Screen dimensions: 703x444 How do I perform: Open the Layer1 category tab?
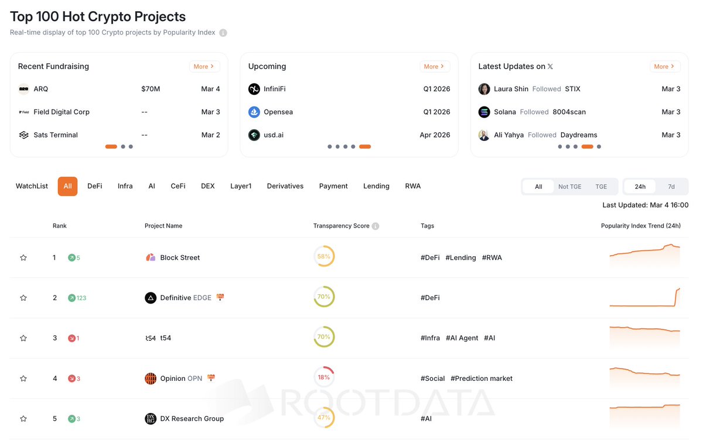tap(241, 186)
